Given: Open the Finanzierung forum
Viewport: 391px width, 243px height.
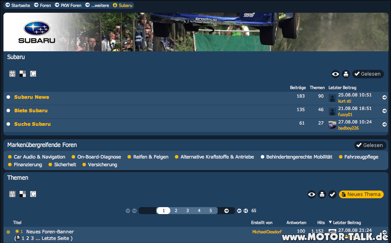Looking at the screenshot, I should coord(28,165).
